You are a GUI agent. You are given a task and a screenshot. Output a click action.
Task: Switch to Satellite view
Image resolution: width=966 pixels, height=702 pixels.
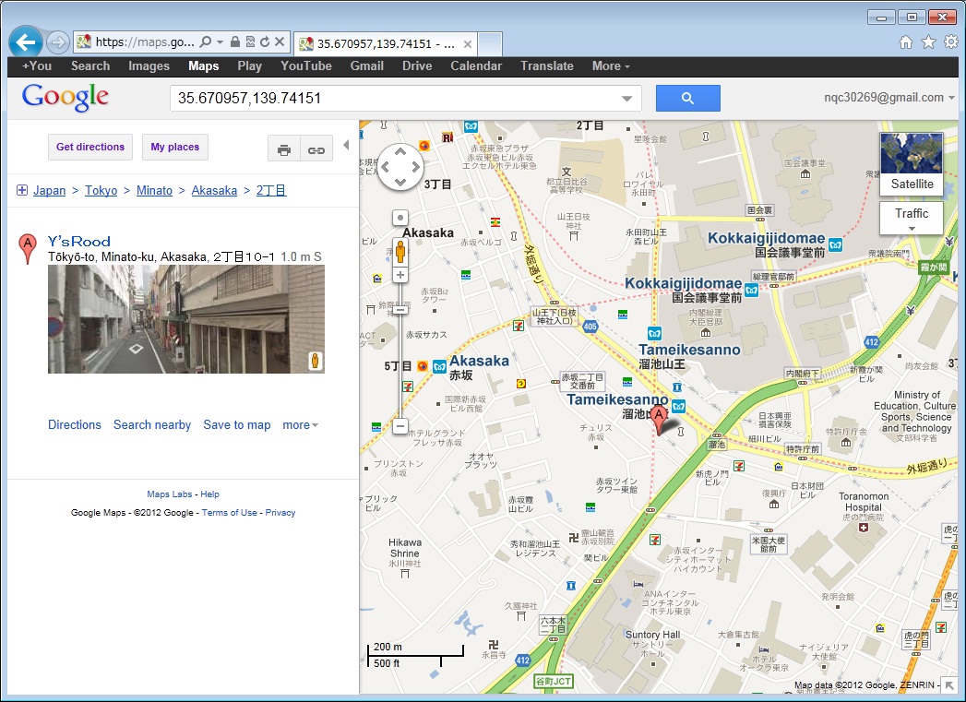click(912, 164)
